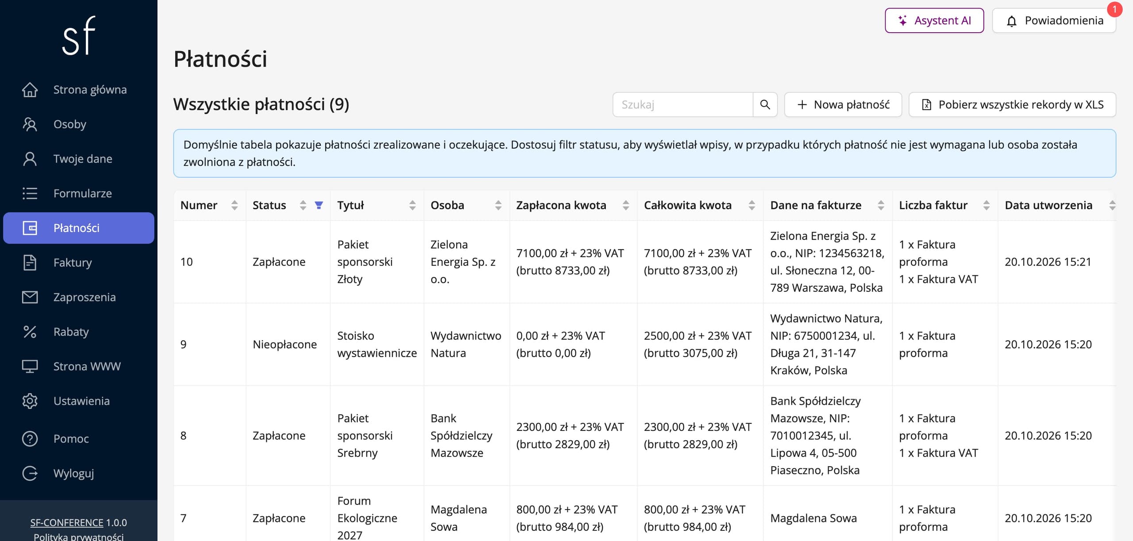Viewport: 1133px width, 541px height.
Task: Sort table by Status column arrows
Action: click(x=303, y=205)
